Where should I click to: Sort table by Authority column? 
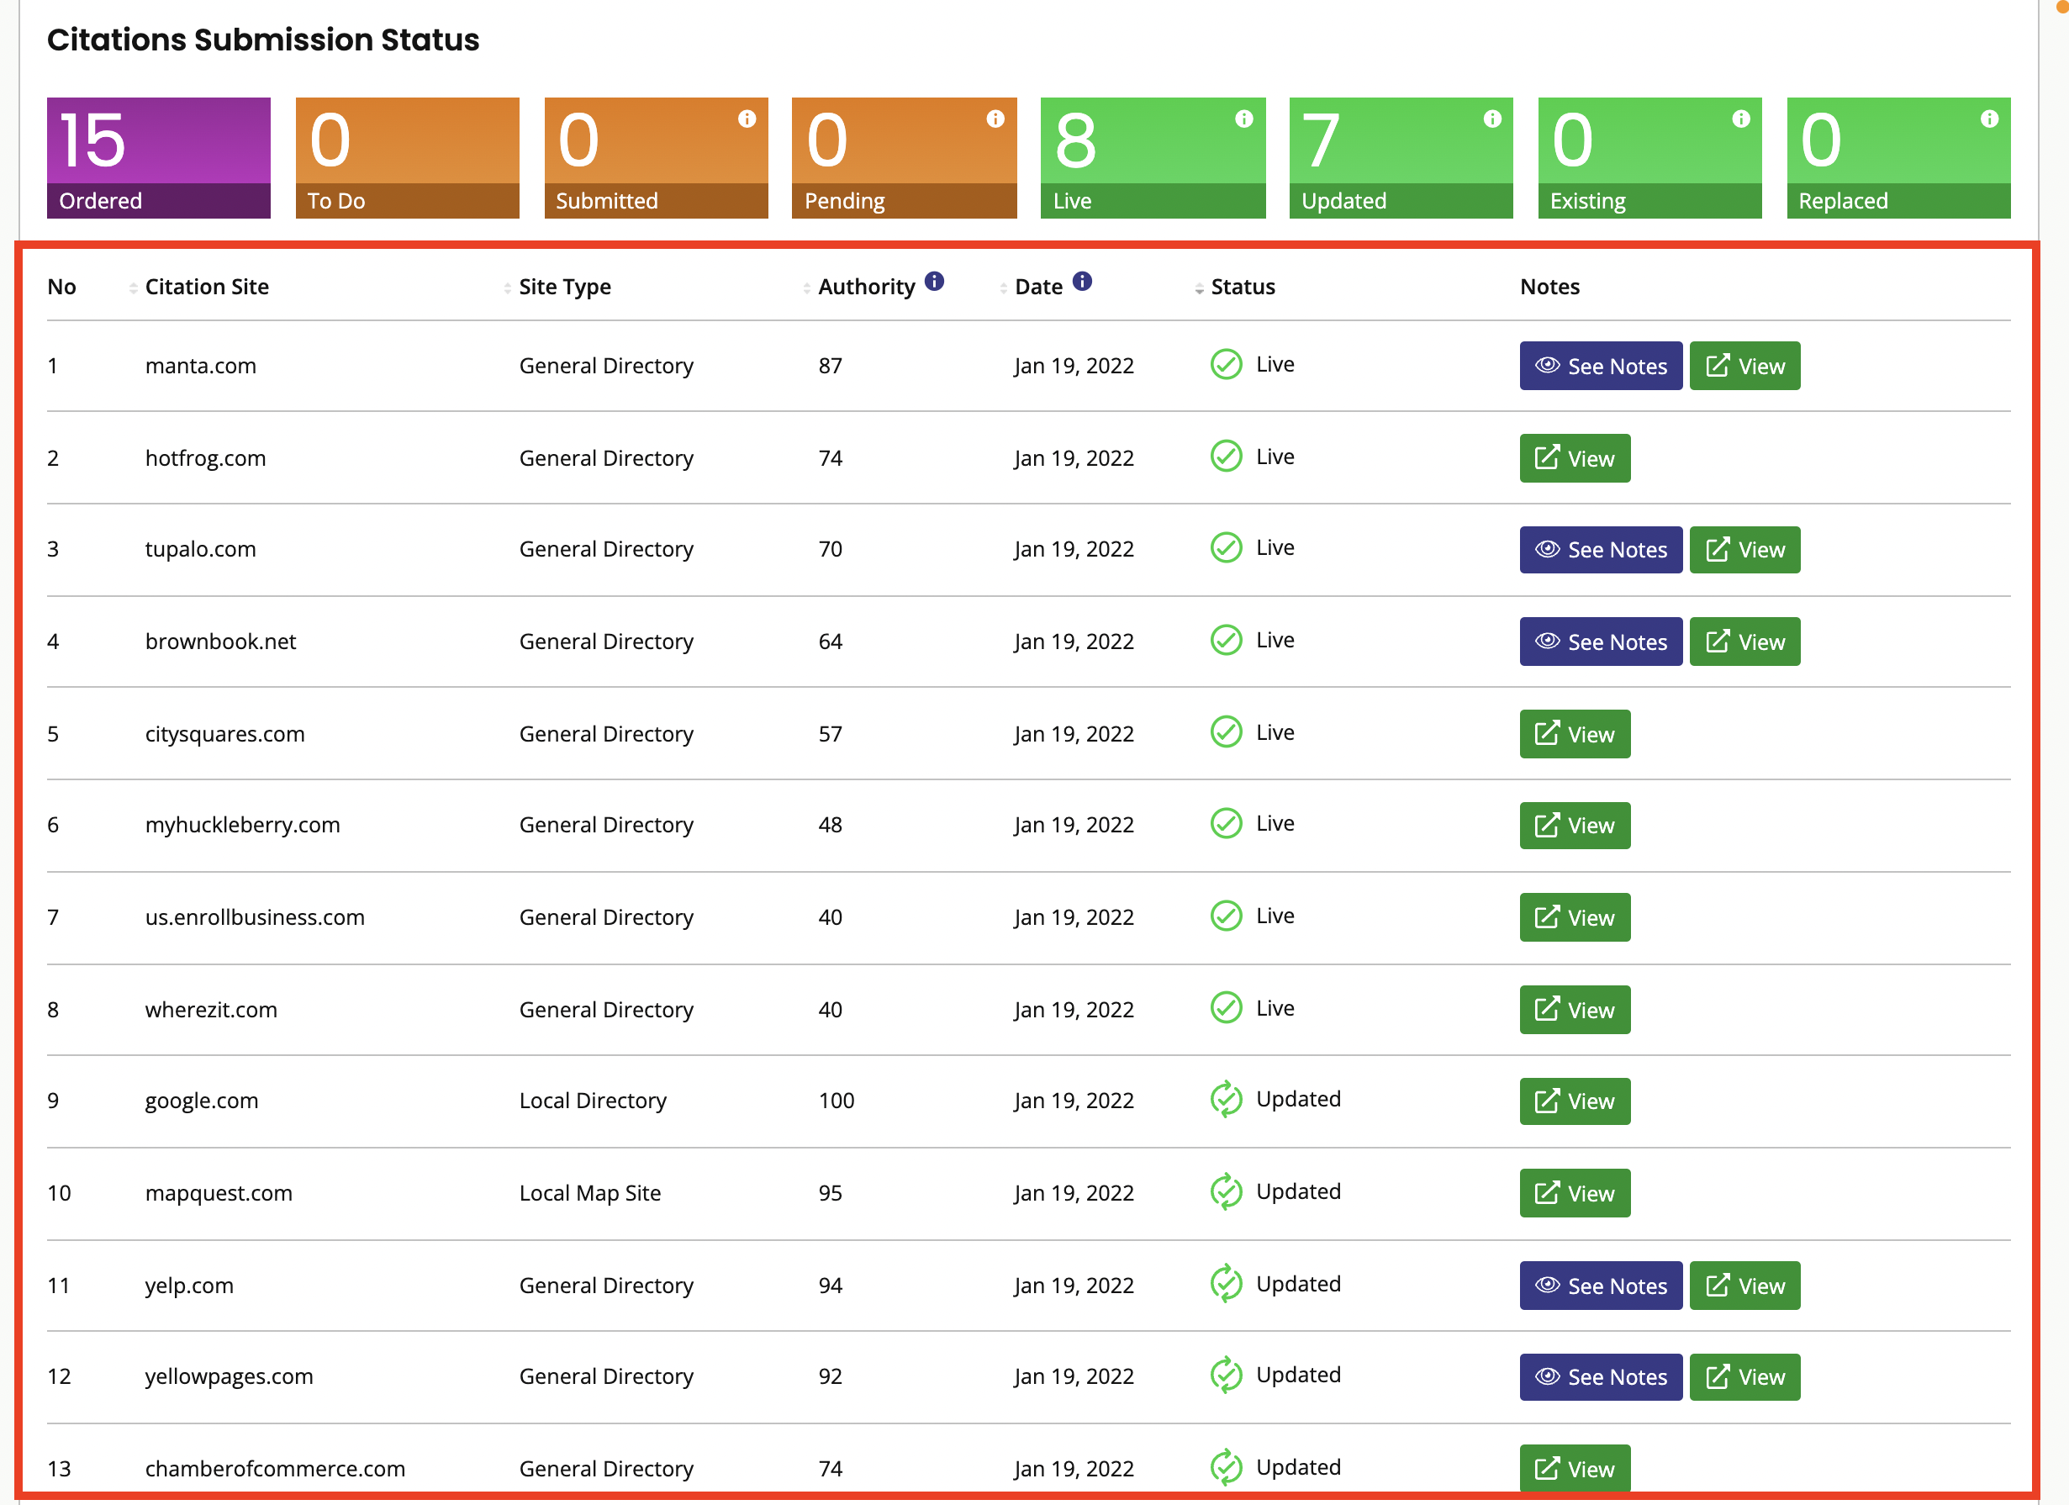865,288
